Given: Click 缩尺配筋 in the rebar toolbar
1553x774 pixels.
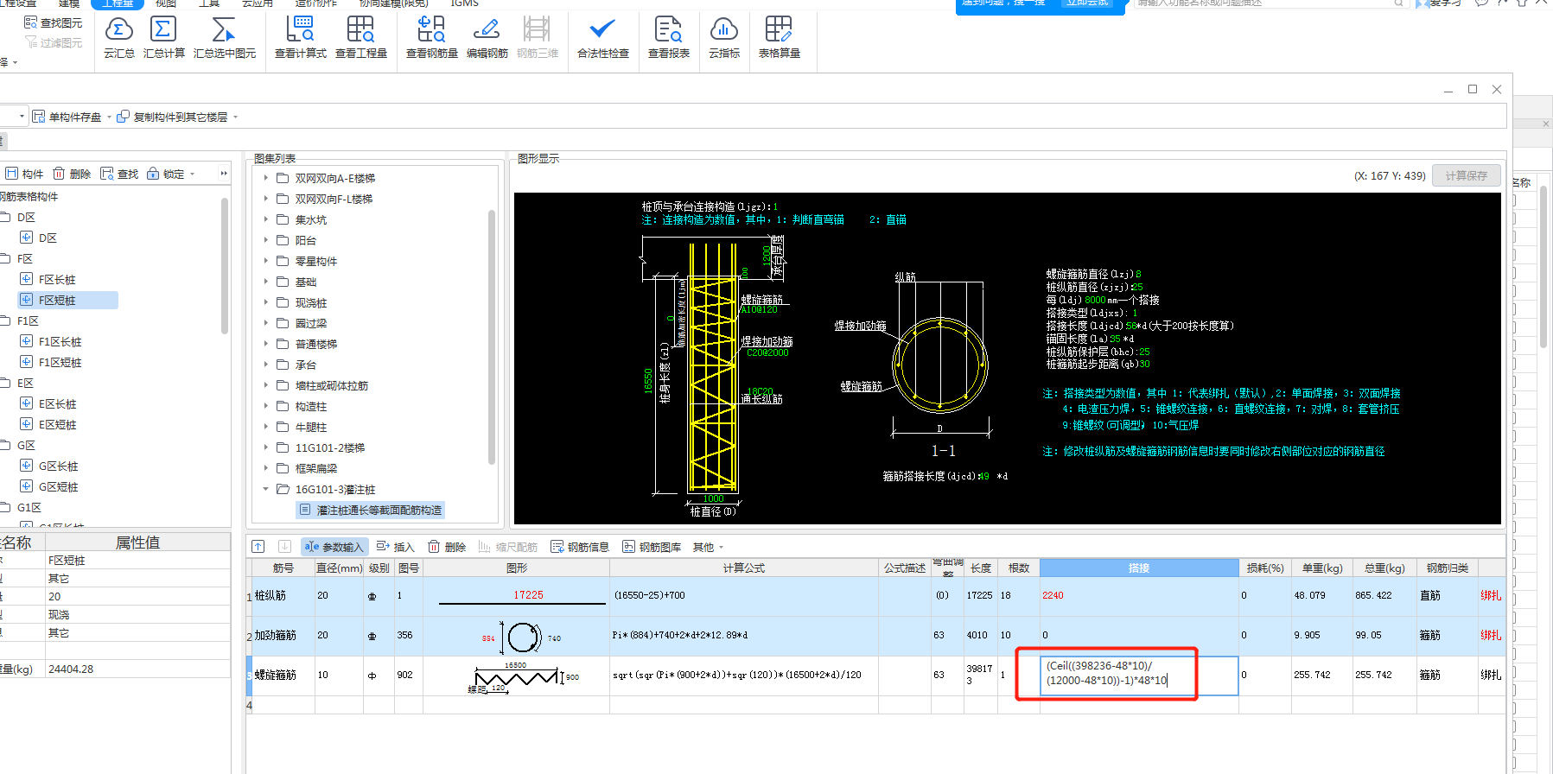Looking at the screenshot, I should (x=508, y=547).
